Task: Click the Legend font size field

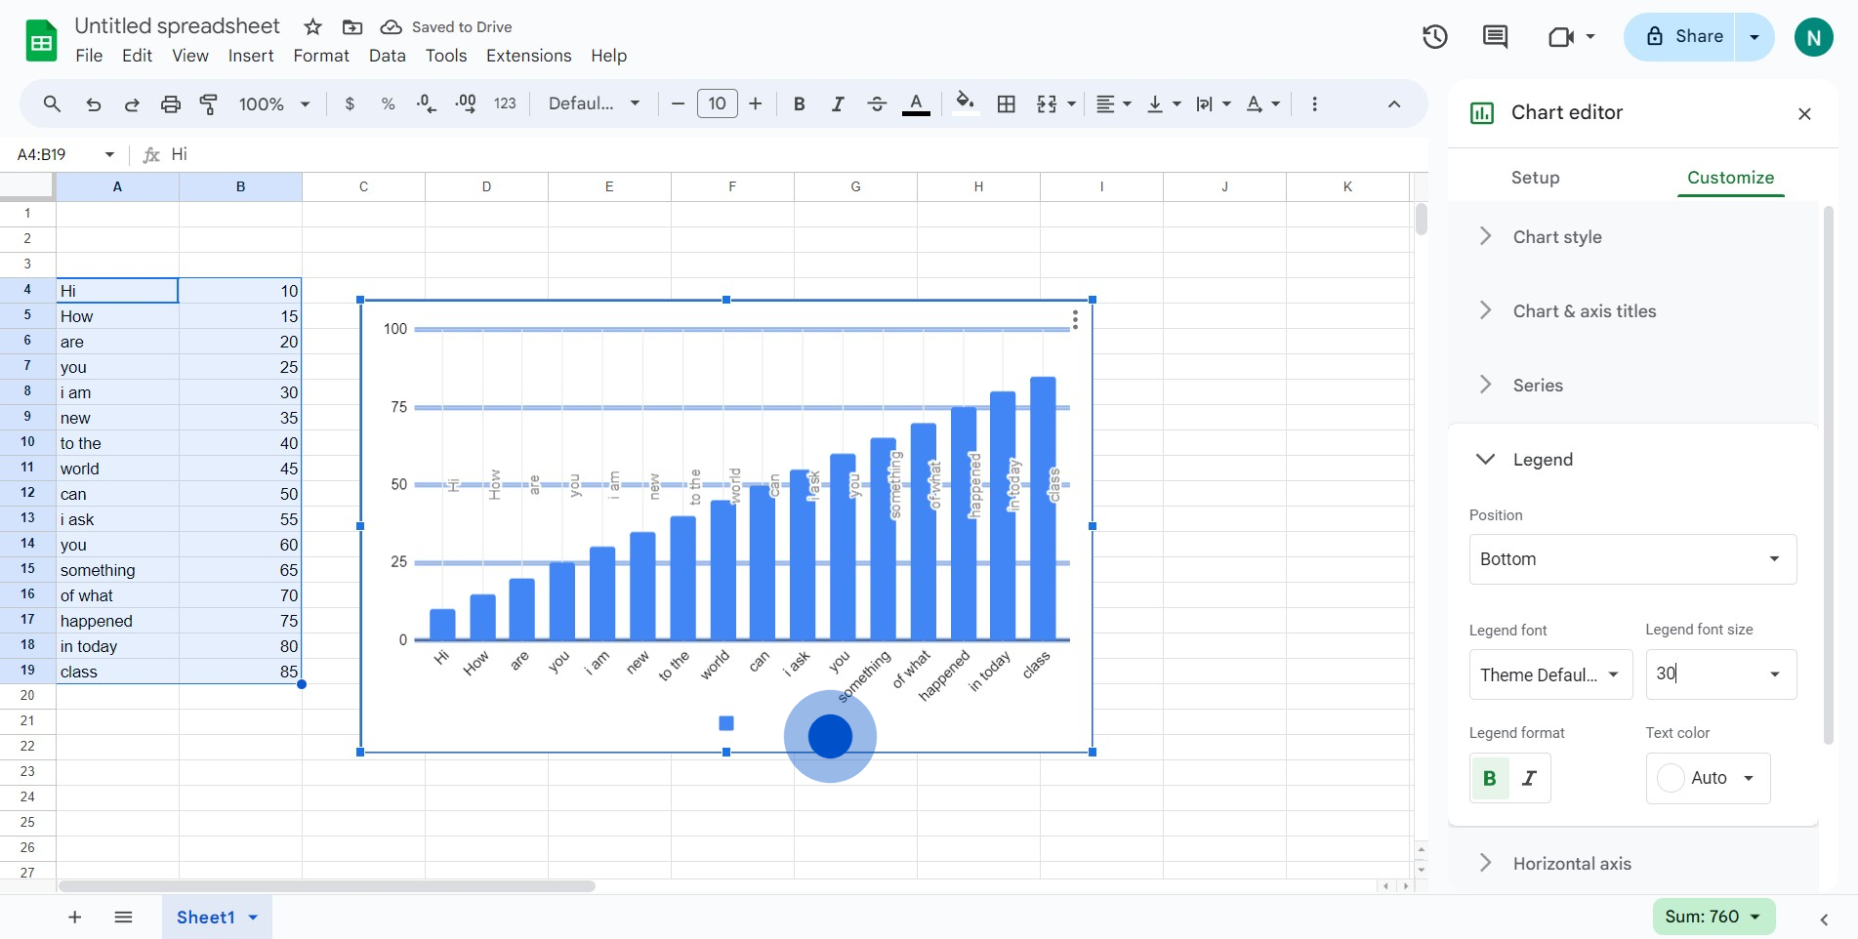Action: [1720, 674]
